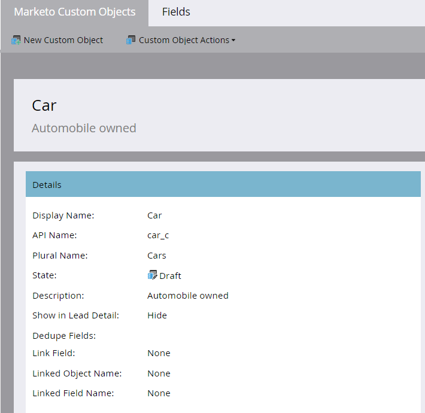Click the Linked Field Name value None
Image resolution: width=425 pixels, height=413 pixels.
click(x=159, y=393)
